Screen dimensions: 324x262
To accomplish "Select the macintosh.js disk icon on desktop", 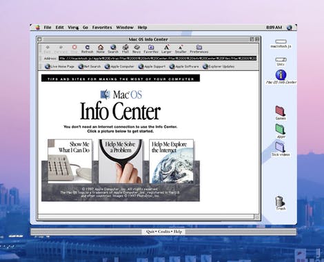I will pyautogui.click(x=281, y=43).
